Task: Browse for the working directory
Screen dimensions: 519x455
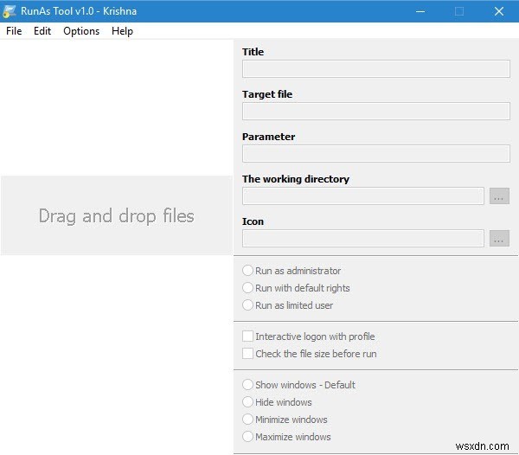Action: (x=499, y=196)
